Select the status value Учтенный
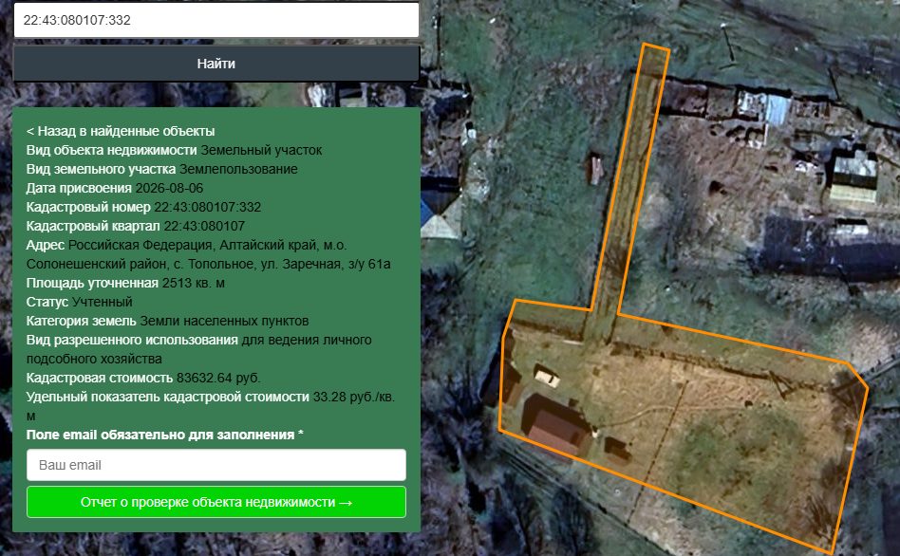900x556 pixels. pos(103,302)
